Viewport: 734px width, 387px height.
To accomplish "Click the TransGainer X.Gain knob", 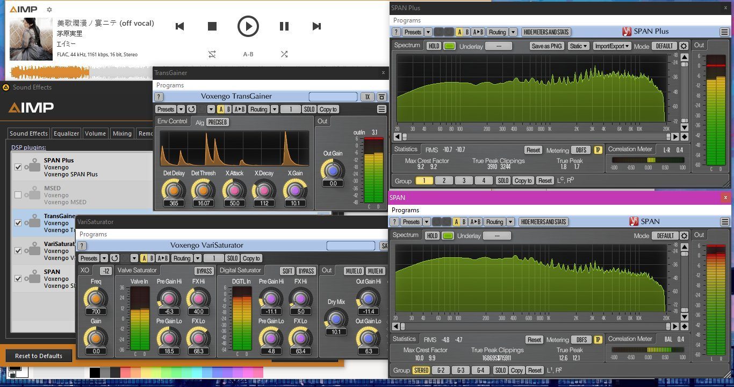I will pyautogui.click(x=294, y=189).
